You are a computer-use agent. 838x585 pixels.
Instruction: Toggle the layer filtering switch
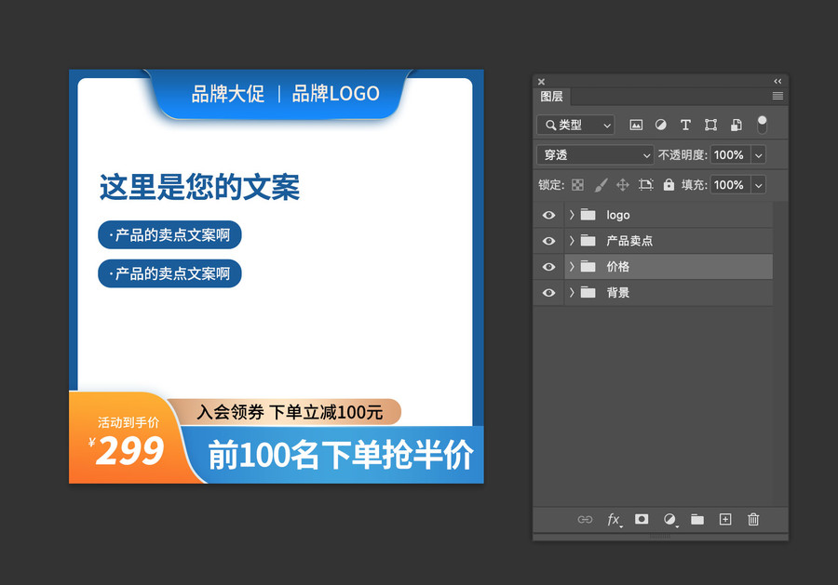coord(762,125)
